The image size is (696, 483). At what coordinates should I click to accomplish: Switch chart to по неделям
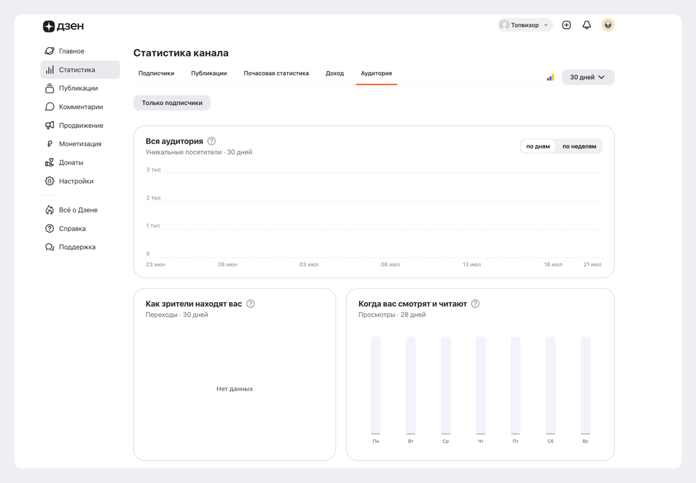click(579, 146)
